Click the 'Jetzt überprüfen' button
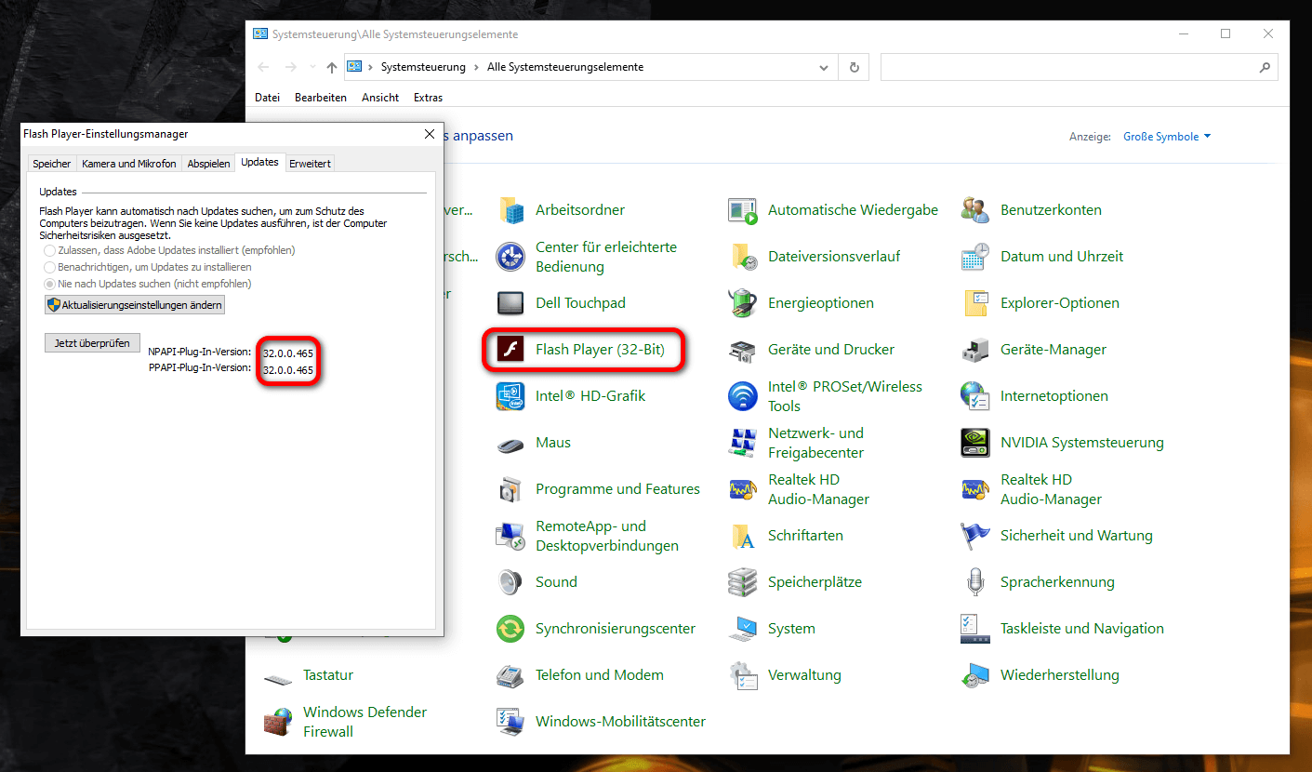The width and height of the screenshot is (1312, 772). coord(92,343)
